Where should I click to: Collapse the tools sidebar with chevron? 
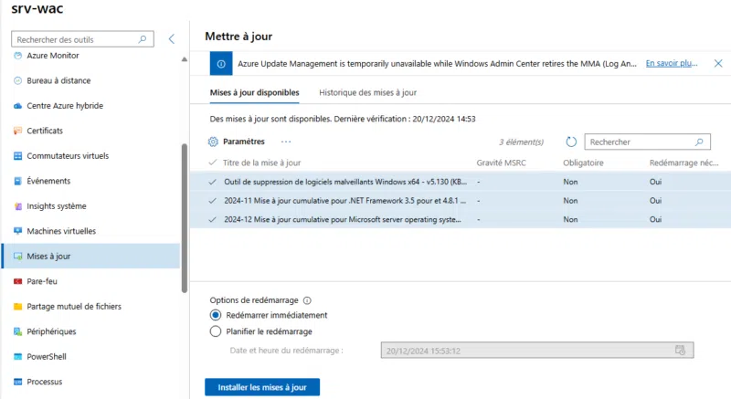[172, 39]
